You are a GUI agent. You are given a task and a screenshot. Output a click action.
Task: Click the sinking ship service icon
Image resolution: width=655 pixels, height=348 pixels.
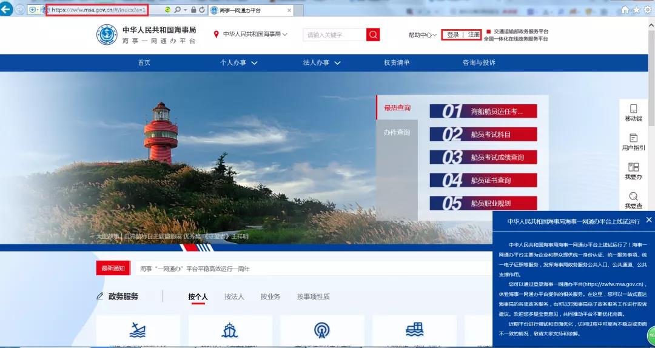pyautogui.click(x=138, y=330)
